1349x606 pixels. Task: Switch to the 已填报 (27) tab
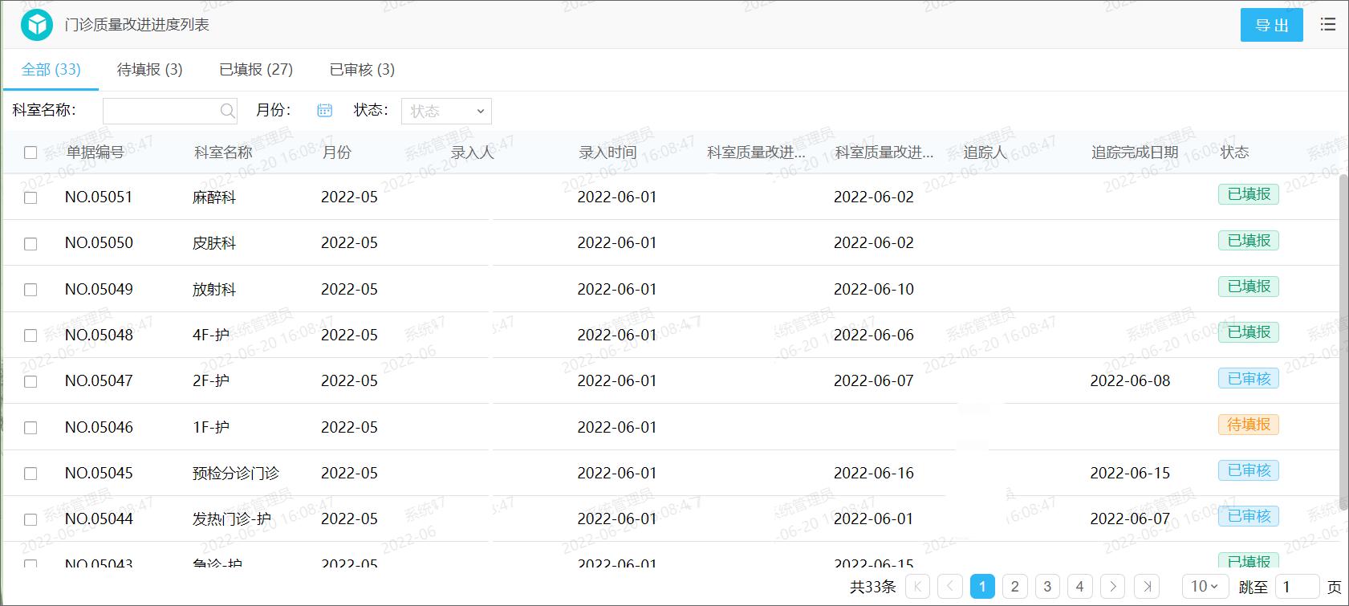coord(256,70)
